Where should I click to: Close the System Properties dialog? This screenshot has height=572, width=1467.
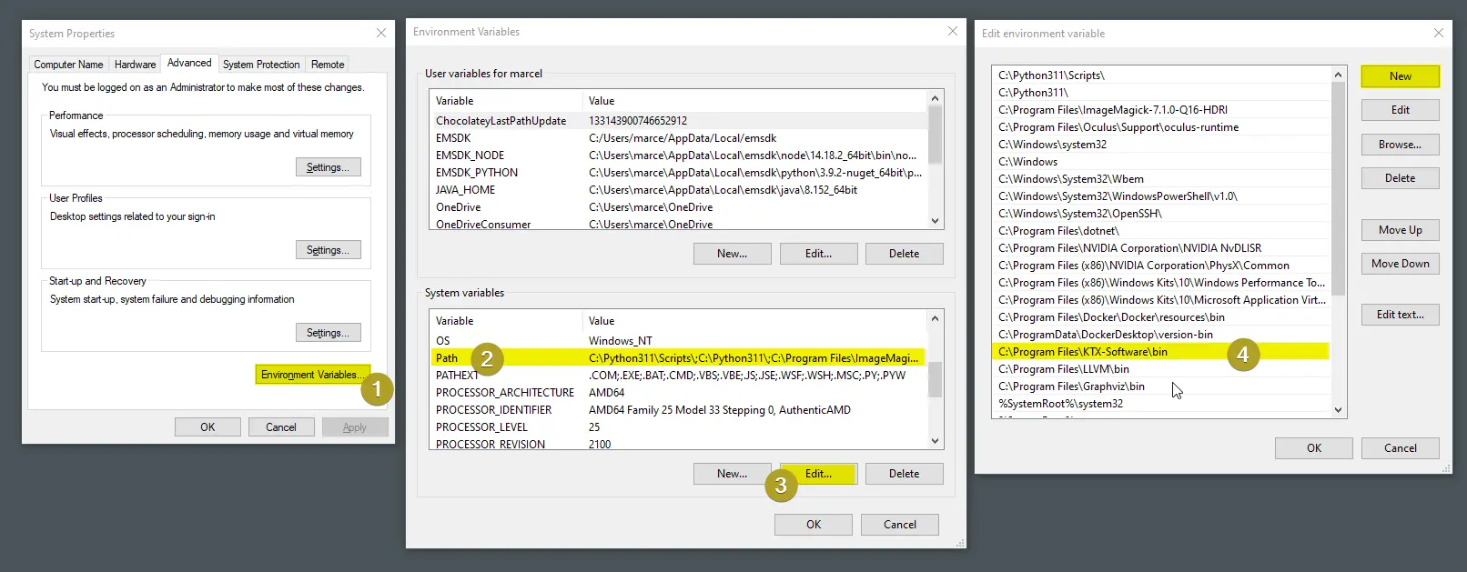click(381, 34)
